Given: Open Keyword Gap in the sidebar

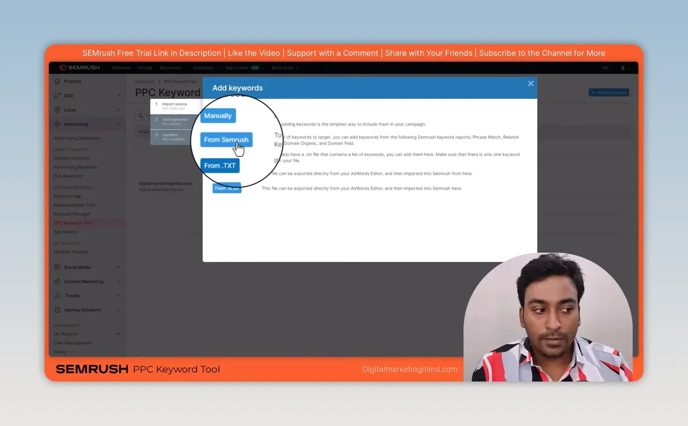Looking at the screenshot, I should click(67, 196).
